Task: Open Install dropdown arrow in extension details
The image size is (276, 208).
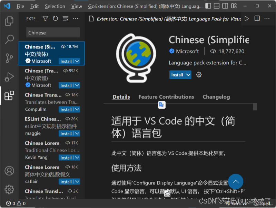Action: coord(188,75)
